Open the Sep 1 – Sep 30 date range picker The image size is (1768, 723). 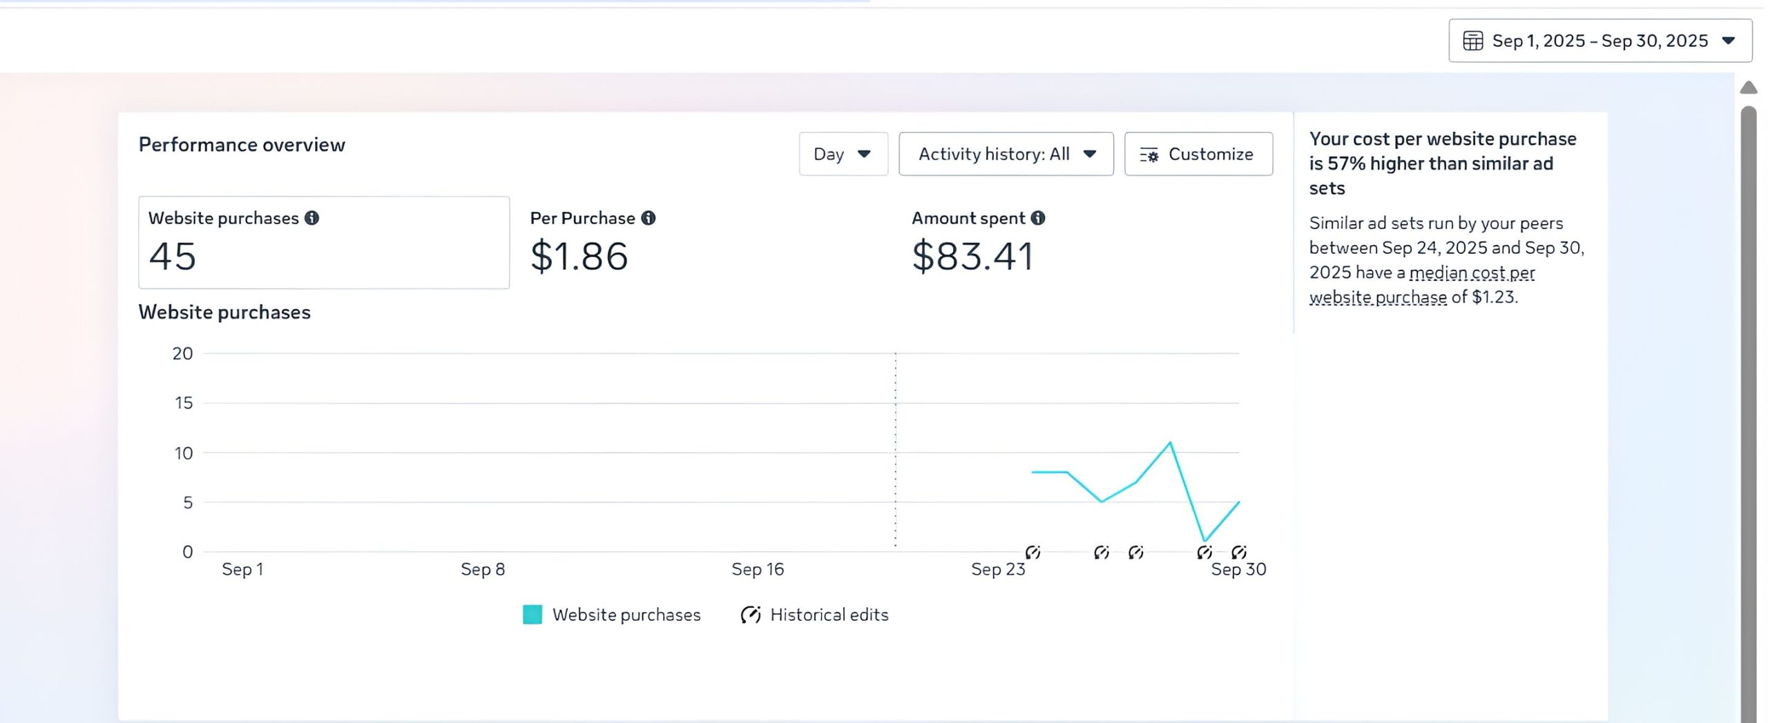pyautogui.click(x=1599, y=41)
